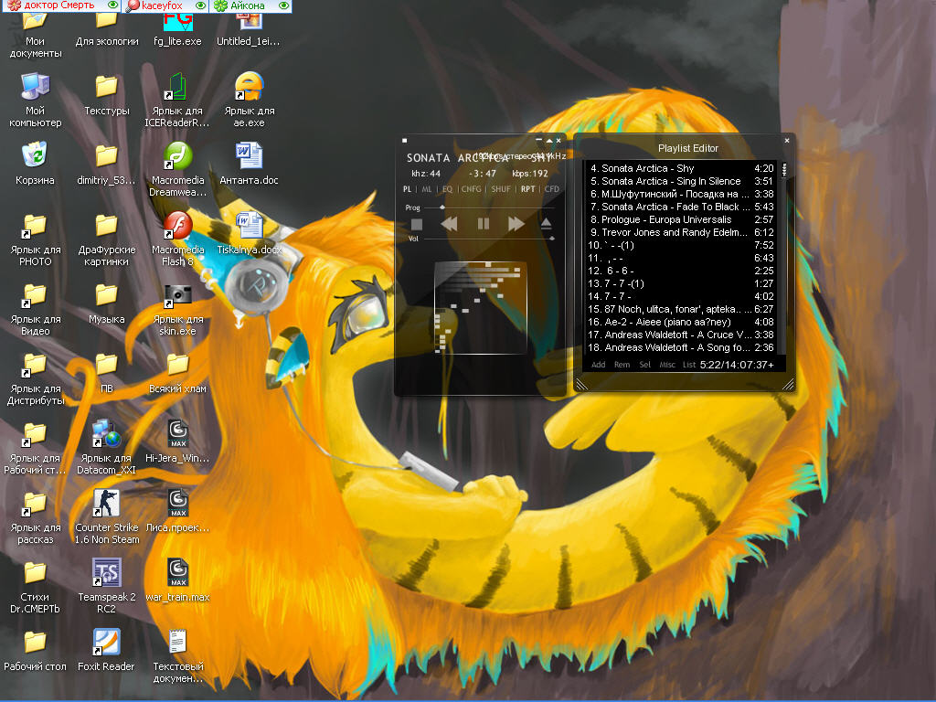The height and width of the screenshot is (702, 936).
Task: Open the Антанта.doc Word document
Action: pyautogui.click(x=249, y=157)
